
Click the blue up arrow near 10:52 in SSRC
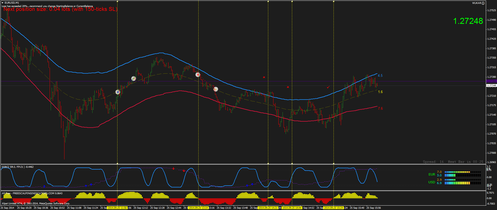[x=44, y=186]
